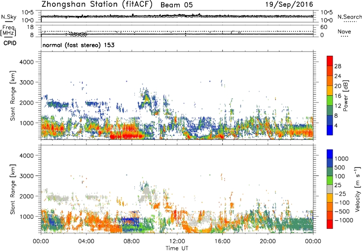Pick the blue Power segment between 4 and 8
The width and height of the screenshot is (362, 251).
[x=330, y=121]
